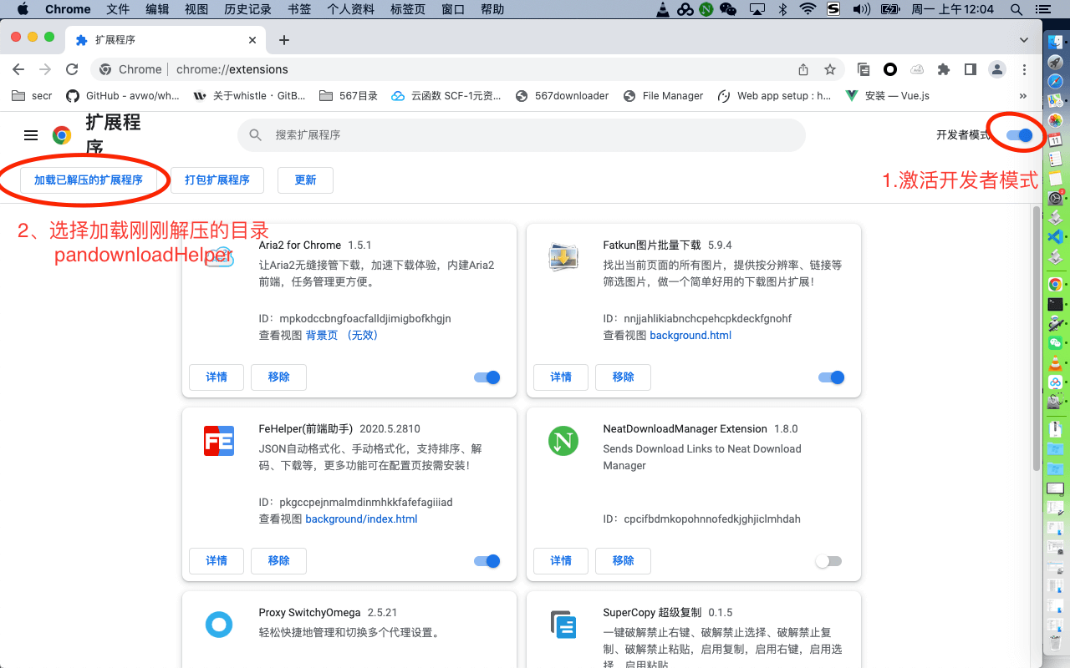Image resolution: width=1070 pixels, height=668 pixels.
Task: Disable the Aria2 for Chrome extension
Action: point(487,377)
